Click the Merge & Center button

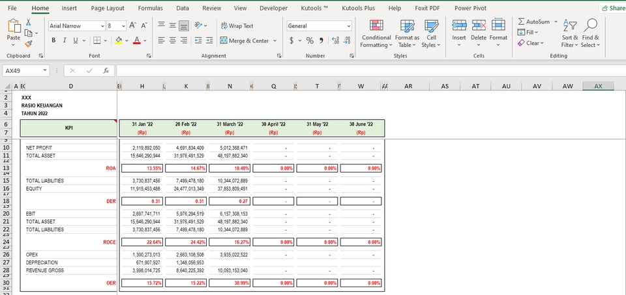click(x=245, y=40)
